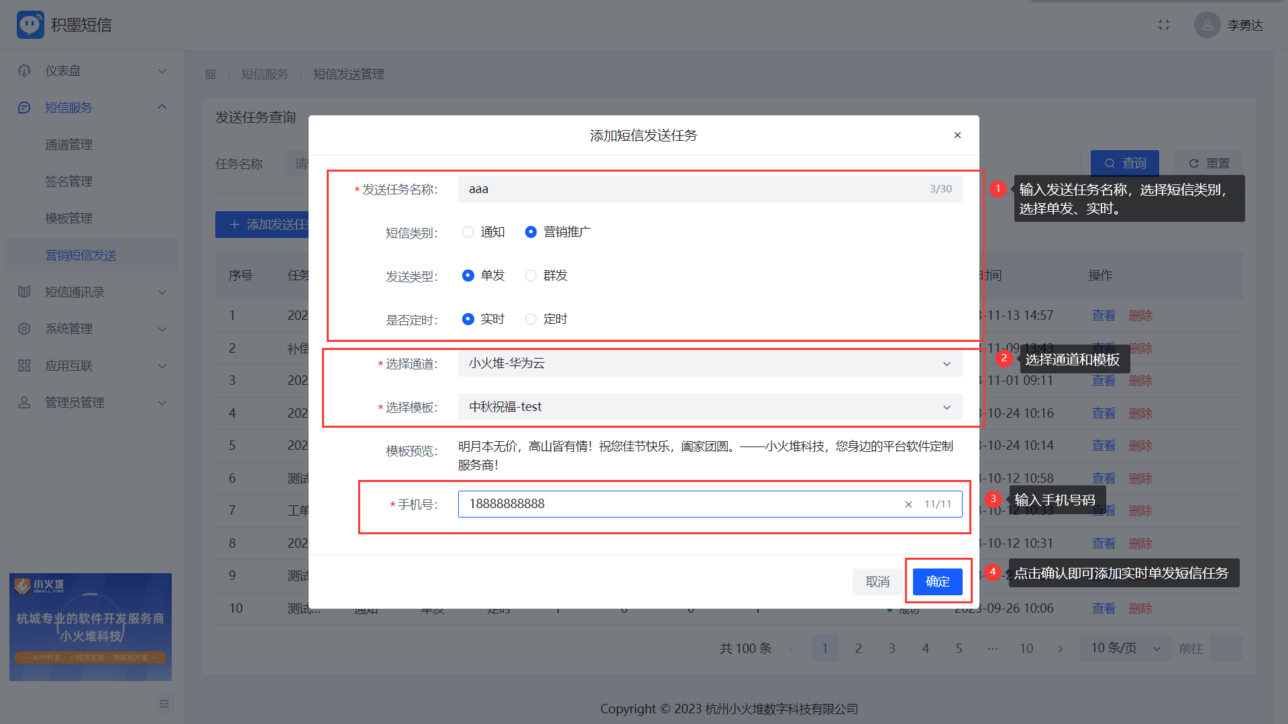Click the 确定 confirm button

[x=937, y=581]
